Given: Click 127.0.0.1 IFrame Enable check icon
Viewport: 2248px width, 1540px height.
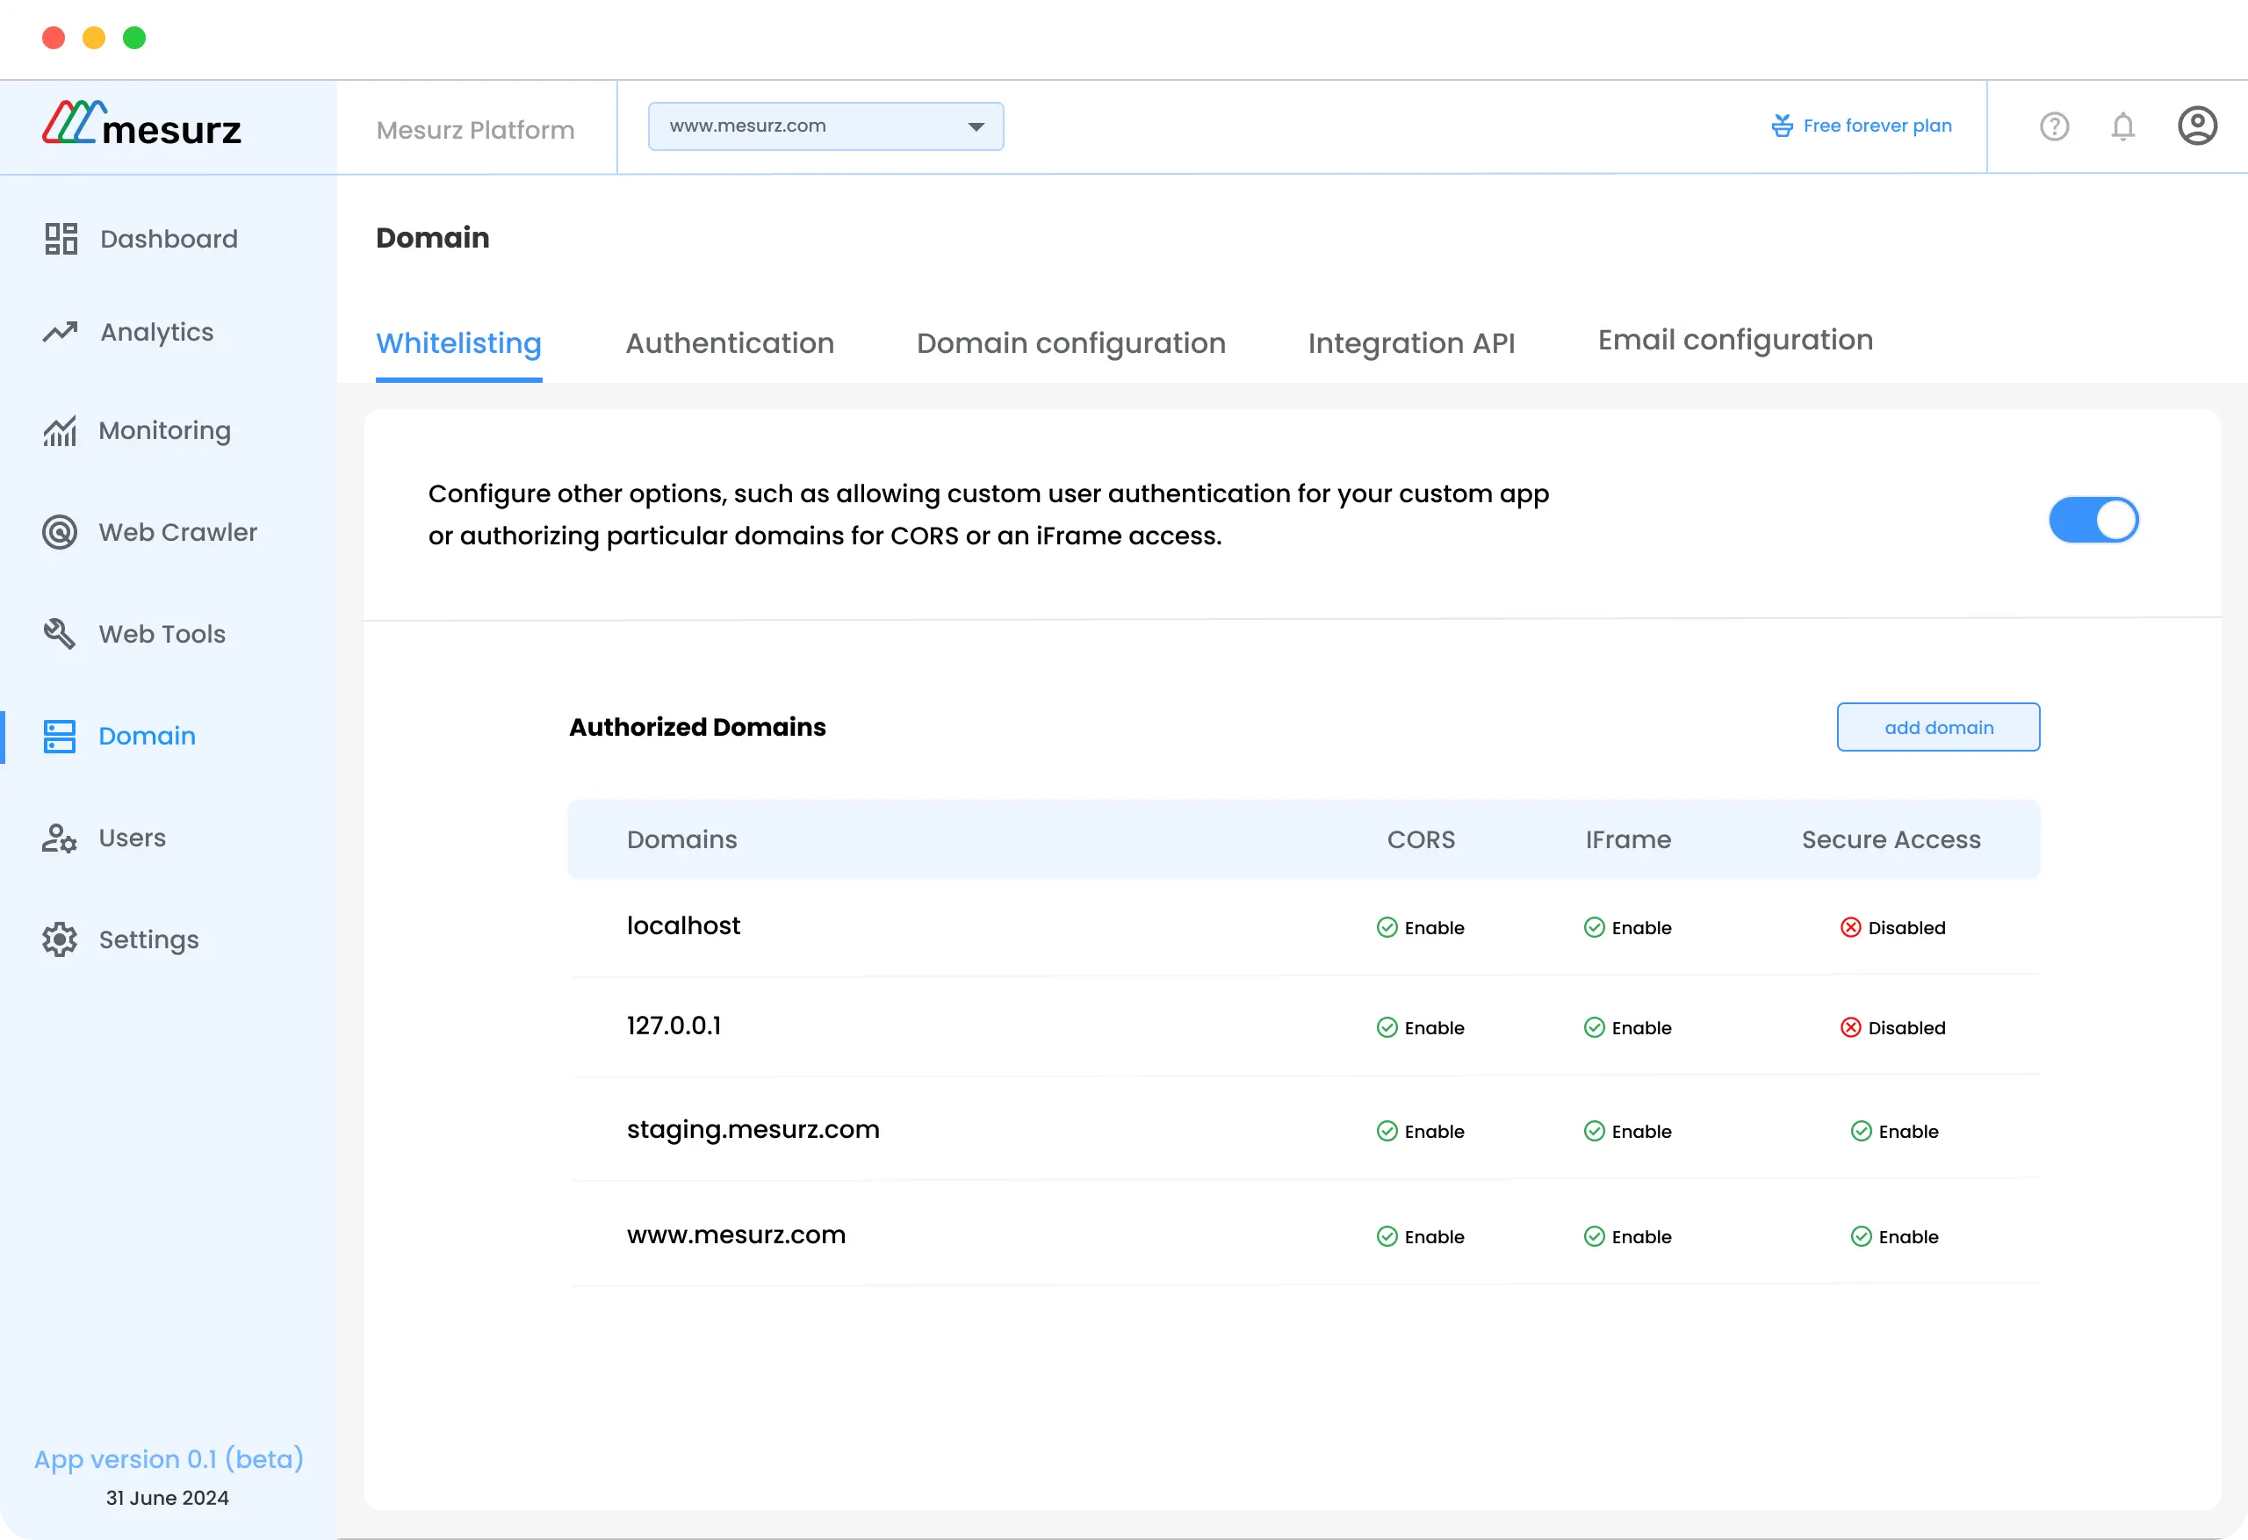Looking at the screenshot, I should click(x=1594, y=1027).
